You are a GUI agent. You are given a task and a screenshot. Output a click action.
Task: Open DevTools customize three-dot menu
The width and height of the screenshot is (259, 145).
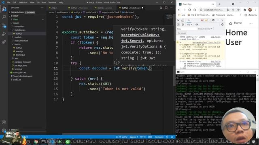point(218,20)
